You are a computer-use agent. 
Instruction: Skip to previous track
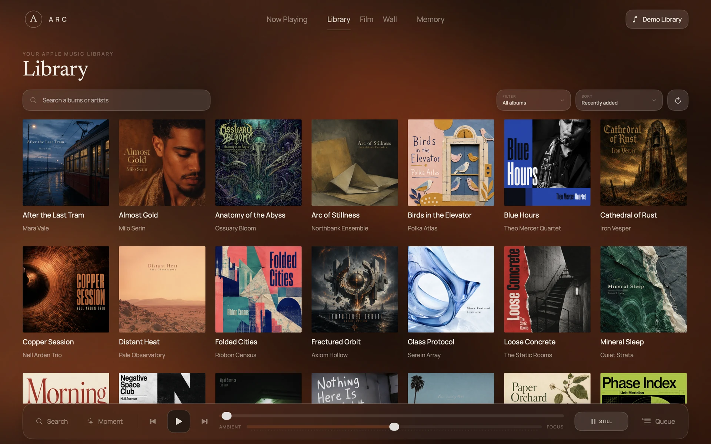tap(153, 421)
